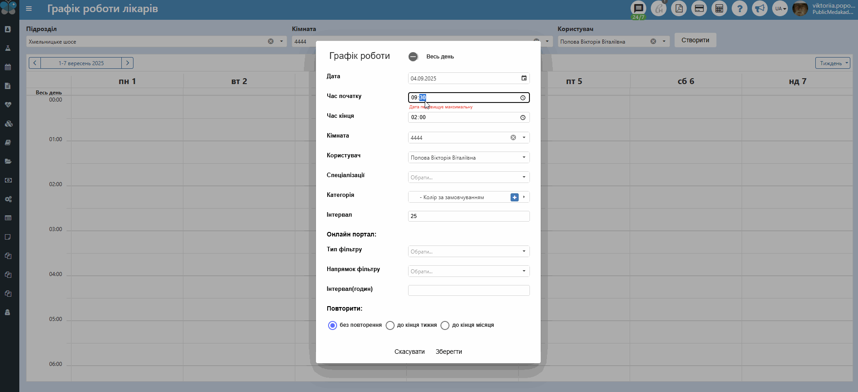Viewport: 858px width, 392px height.
Task: Open the document file sidebar icon
Action: point(8,86)
